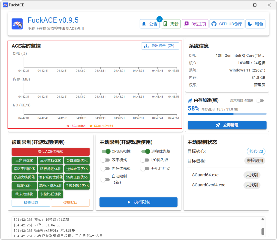Click 16物理 / 24逻辑 core value
The width and height of the screenshot is (277, 240).
click(x=251, y=63)
